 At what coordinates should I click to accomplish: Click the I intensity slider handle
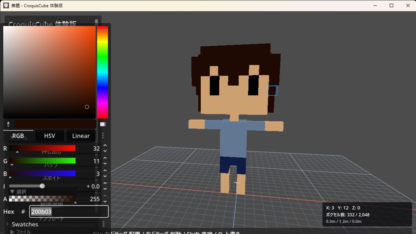[x=42, y=186]
